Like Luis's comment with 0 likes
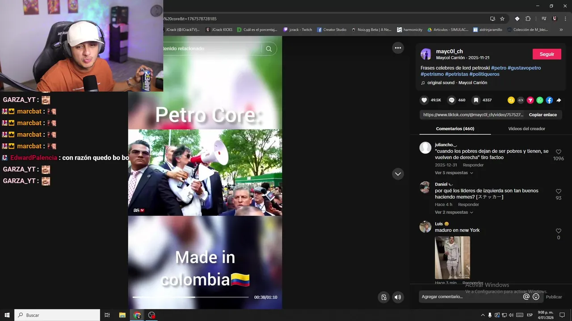Image resolution: width=572 pixels, height=321 pixels. point(558,231)
